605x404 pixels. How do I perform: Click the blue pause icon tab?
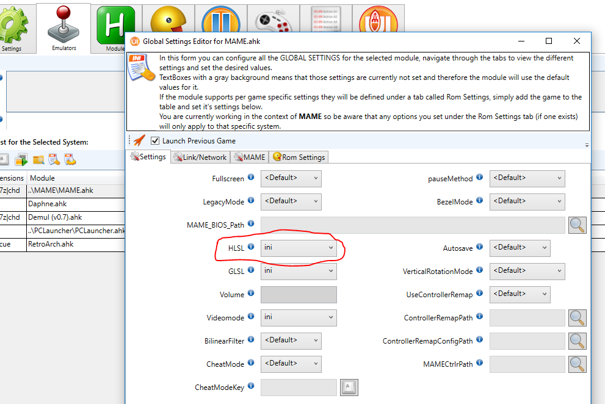pos(221,20)
